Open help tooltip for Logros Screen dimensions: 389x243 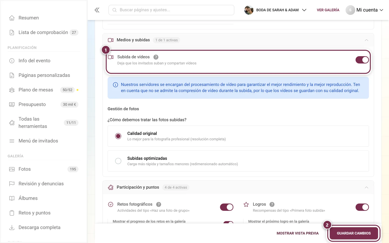coord(272,204)
